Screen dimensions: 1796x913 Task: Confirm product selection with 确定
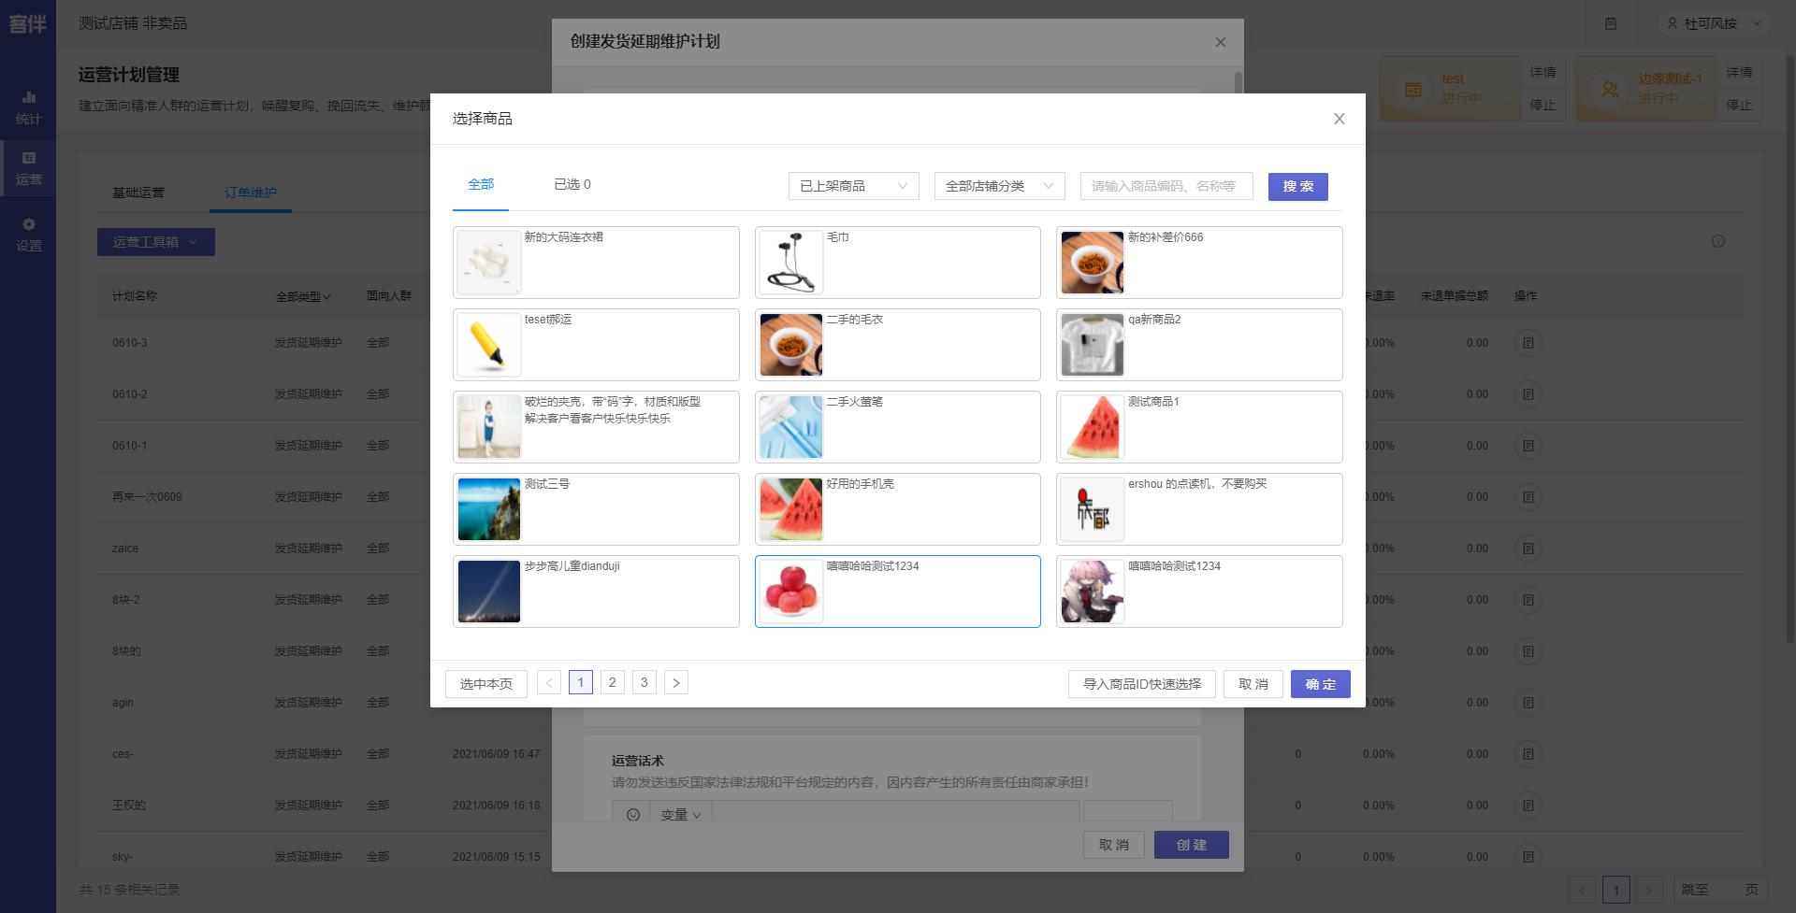(x=1321, y=684)
